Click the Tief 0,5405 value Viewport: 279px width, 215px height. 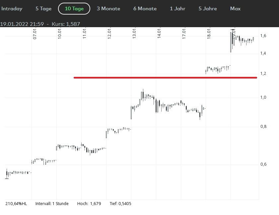120,204
